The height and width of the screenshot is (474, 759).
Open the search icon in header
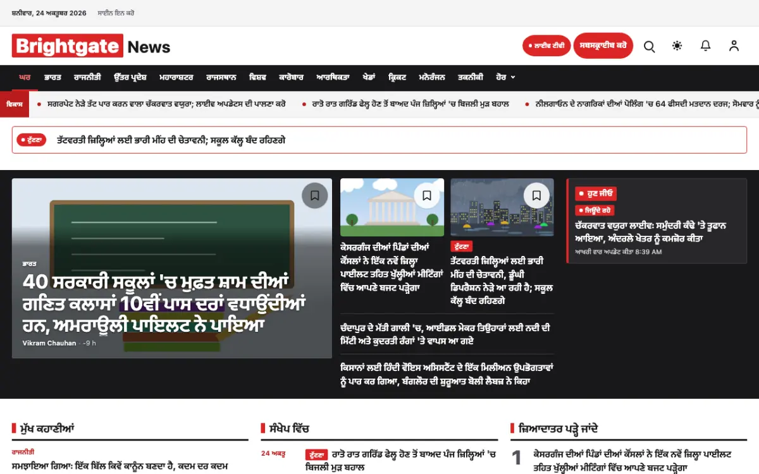click(x=649, y=46)
